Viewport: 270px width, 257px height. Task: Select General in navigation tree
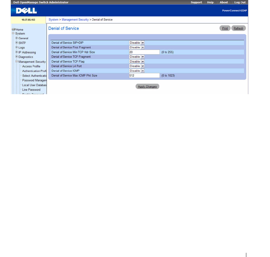tap(23, 38)
